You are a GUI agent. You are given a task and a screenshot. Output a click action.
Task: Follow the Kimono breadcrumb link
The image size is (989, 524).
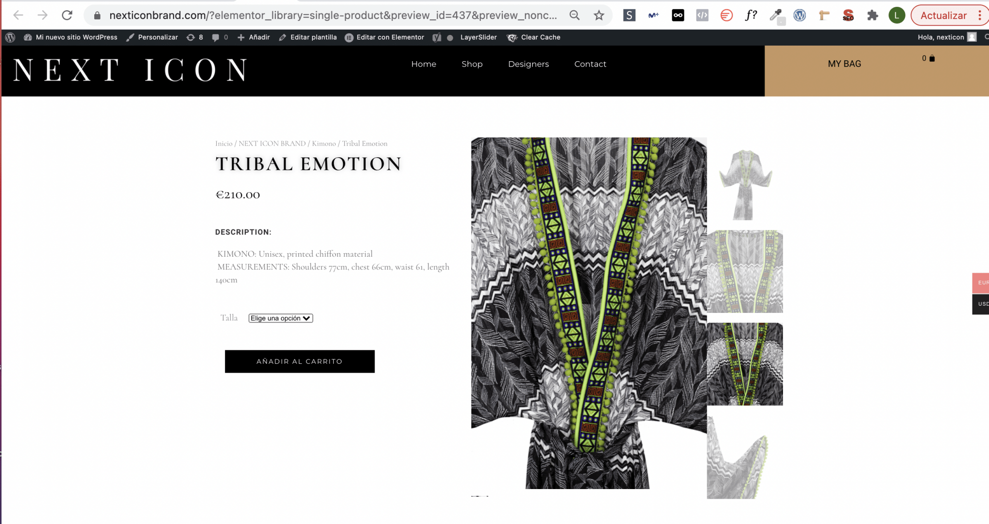coord(324,144)
